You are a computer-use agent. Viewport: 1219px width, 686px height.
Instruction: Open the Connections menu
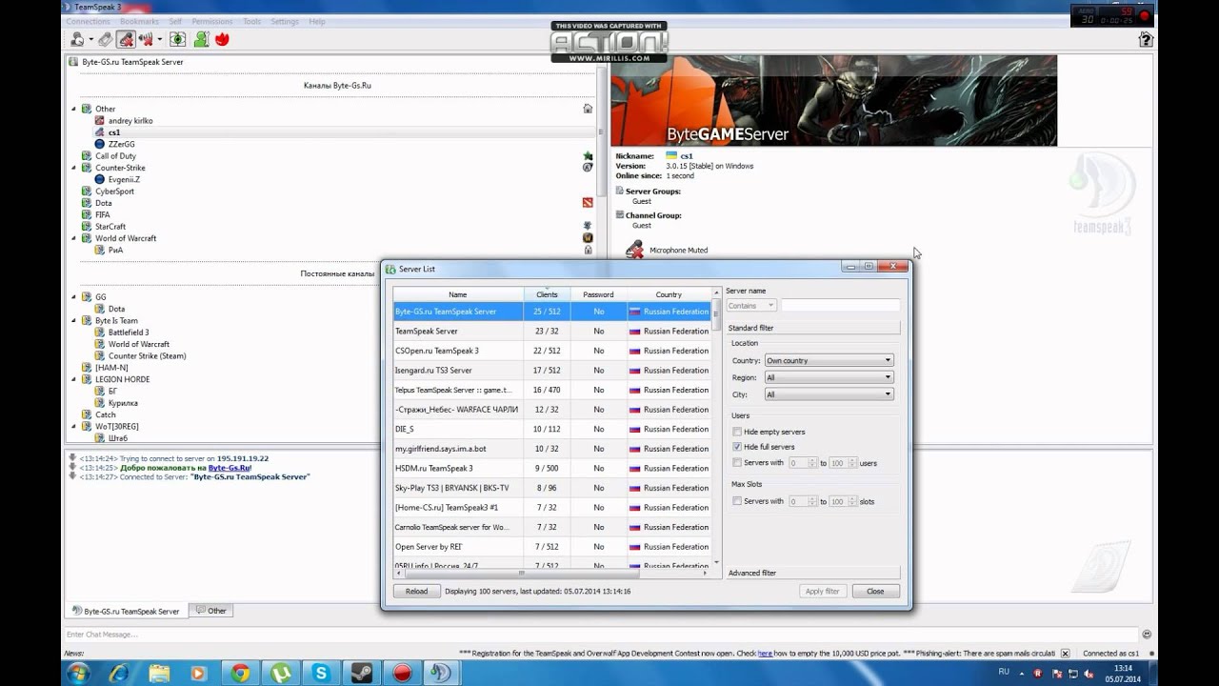tap(88, 21)
